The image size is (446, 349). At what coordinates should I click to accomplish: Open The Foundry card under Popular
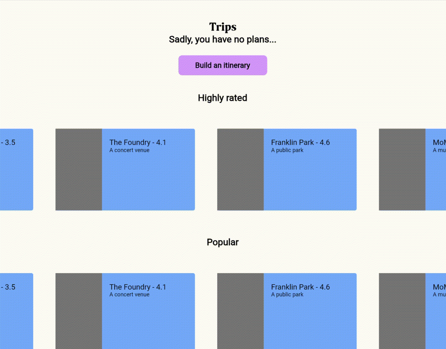click(x=125, y=311)
